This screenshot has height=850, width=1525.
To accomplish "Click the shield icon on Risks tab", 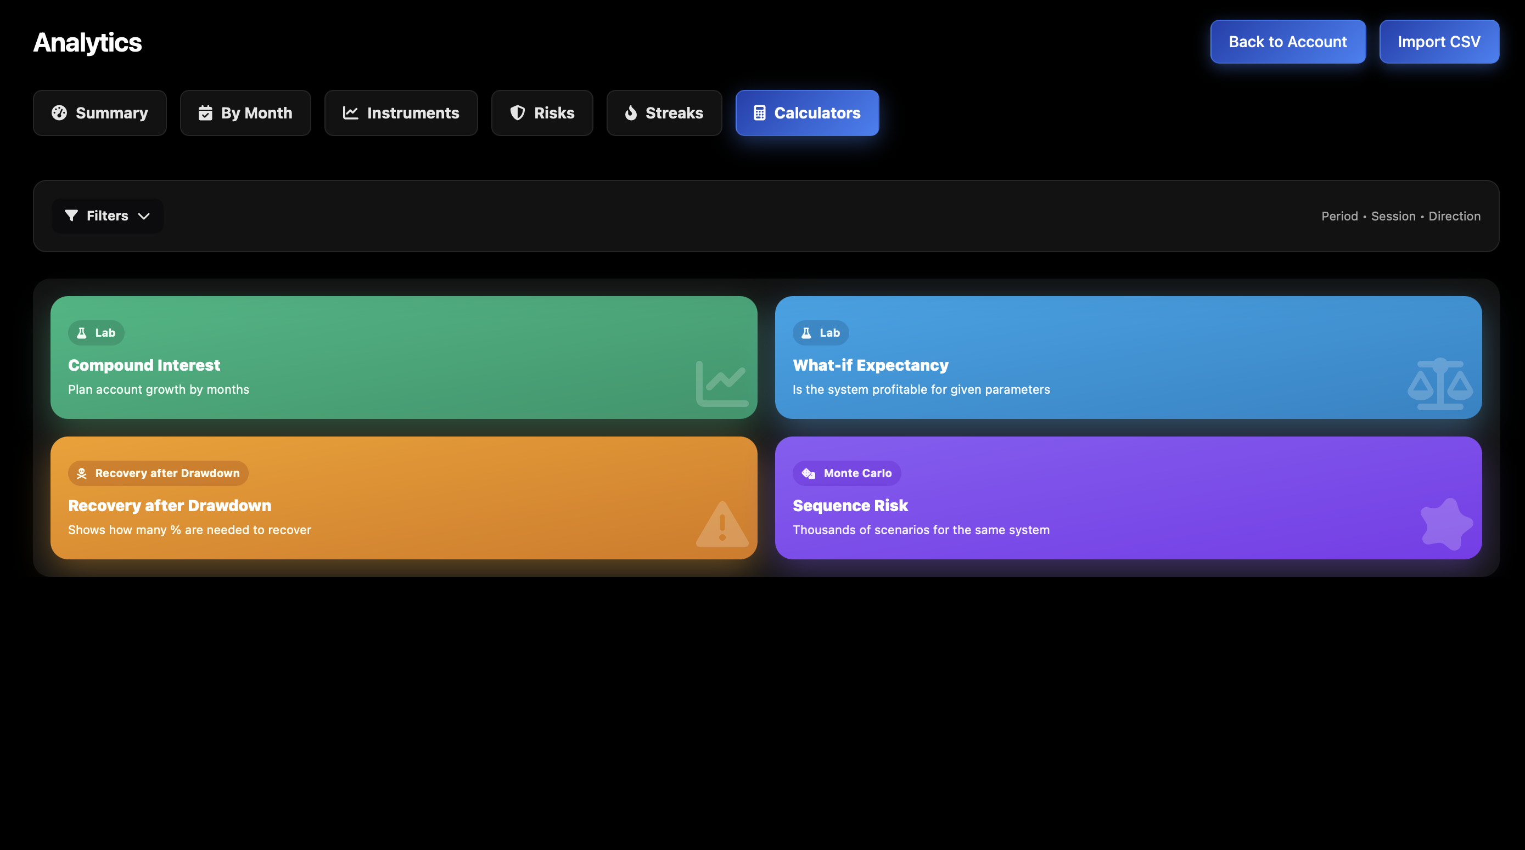I will (518, 113).
